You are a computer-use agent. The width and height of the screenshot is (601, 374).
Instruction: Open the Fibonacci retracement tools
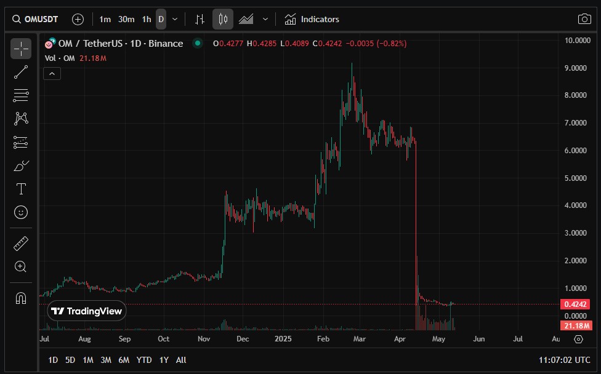(x=21, y=95)
